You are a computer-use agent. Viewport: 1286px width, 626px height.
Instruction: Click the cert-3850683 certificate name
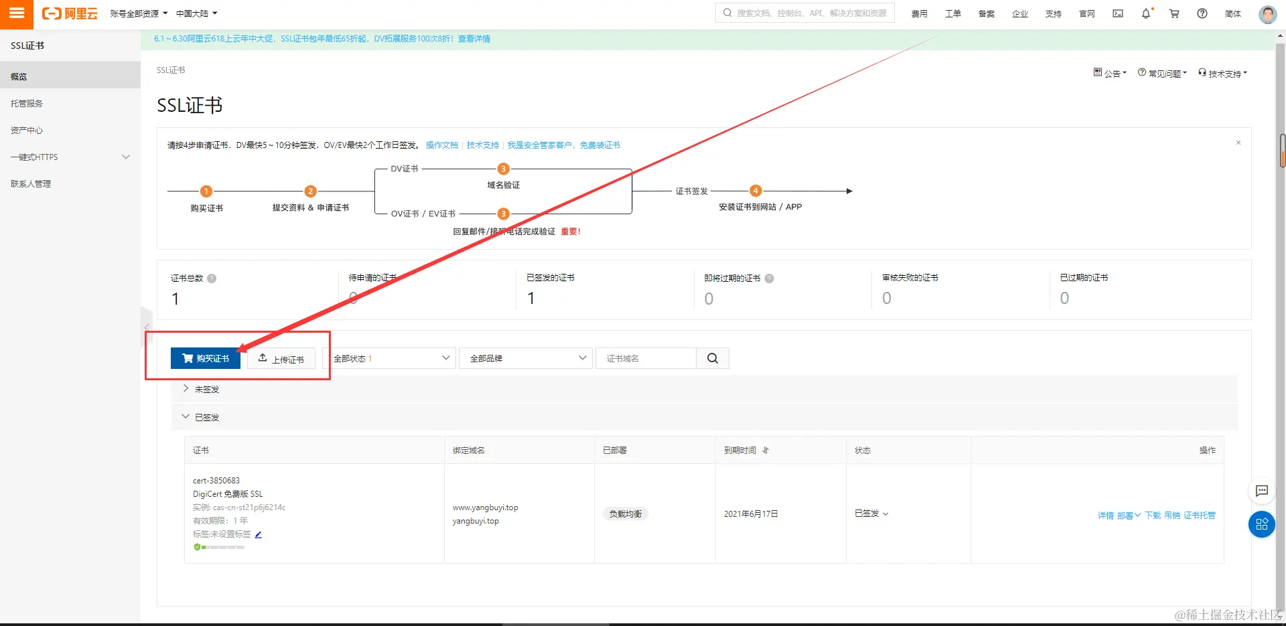(216, 481)
